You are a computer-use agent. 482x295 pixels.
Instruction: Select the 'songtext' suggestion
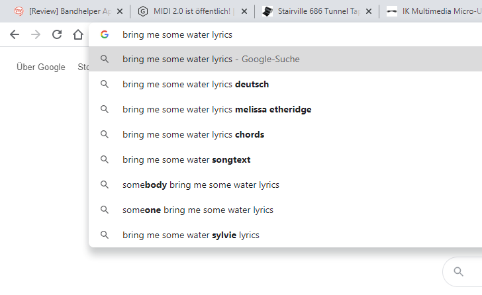click(x=285, y=159)
